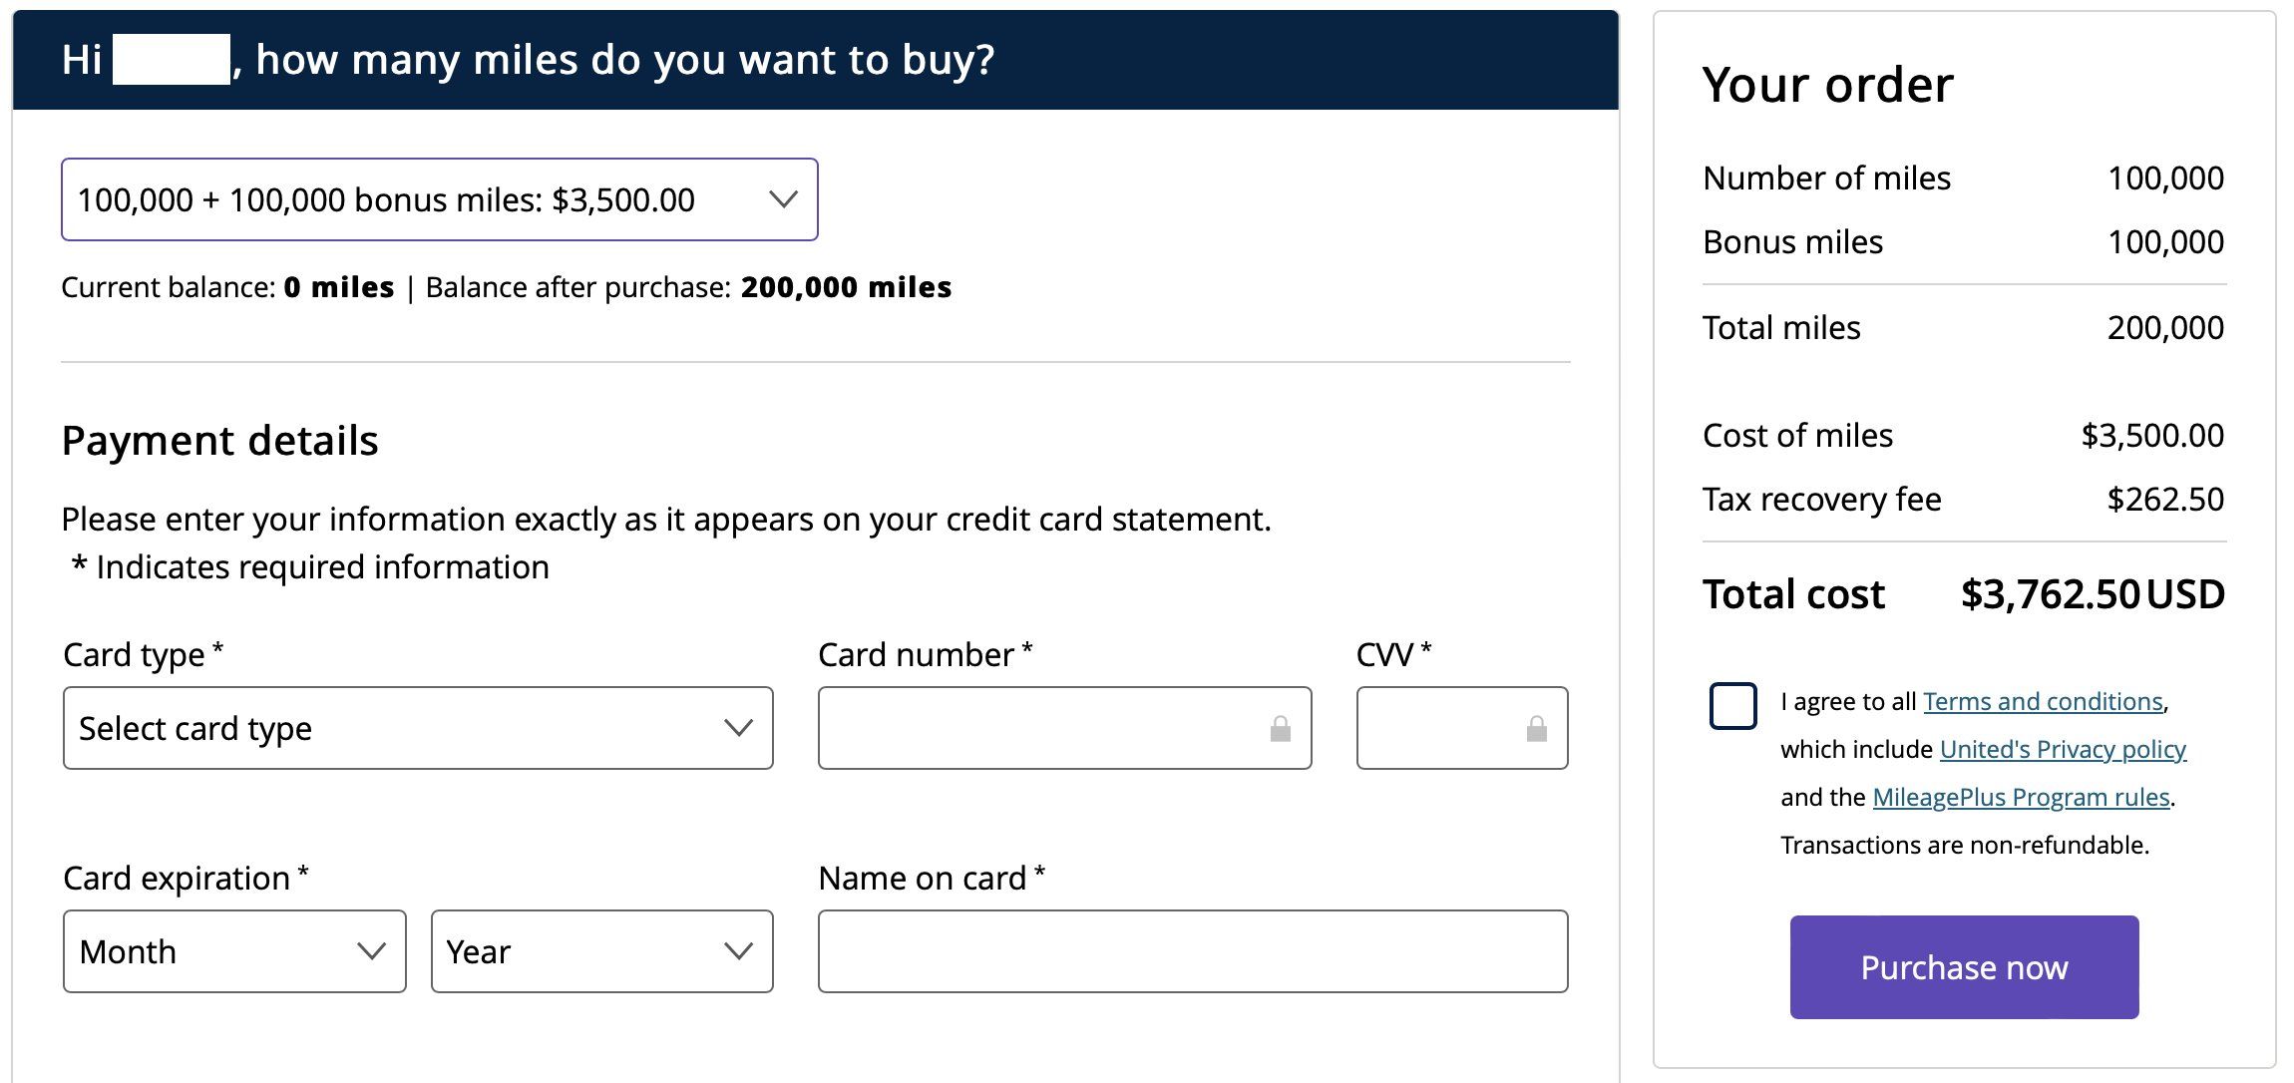Screen dimensions: 2294x1083
Task: Open the Terms and conditions link
Action: pos(2043,702)
